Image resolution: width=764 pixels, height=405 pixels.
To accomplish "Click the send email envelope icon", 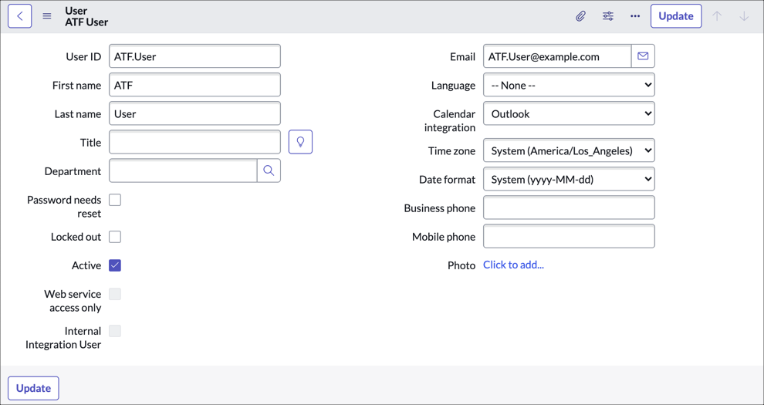I will click(x=643, y=56).
